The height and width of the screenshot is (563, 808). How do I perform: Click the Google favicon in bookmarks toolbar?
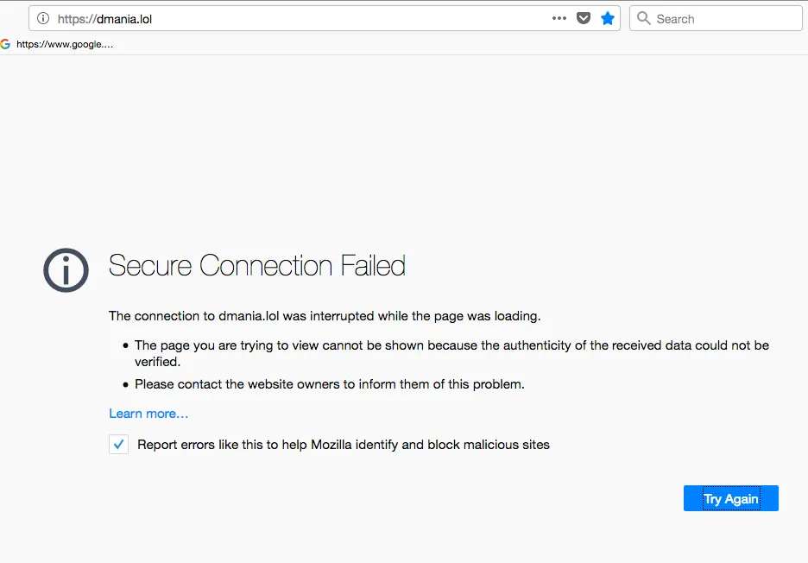pyautogui.click(x=5, y=44)
